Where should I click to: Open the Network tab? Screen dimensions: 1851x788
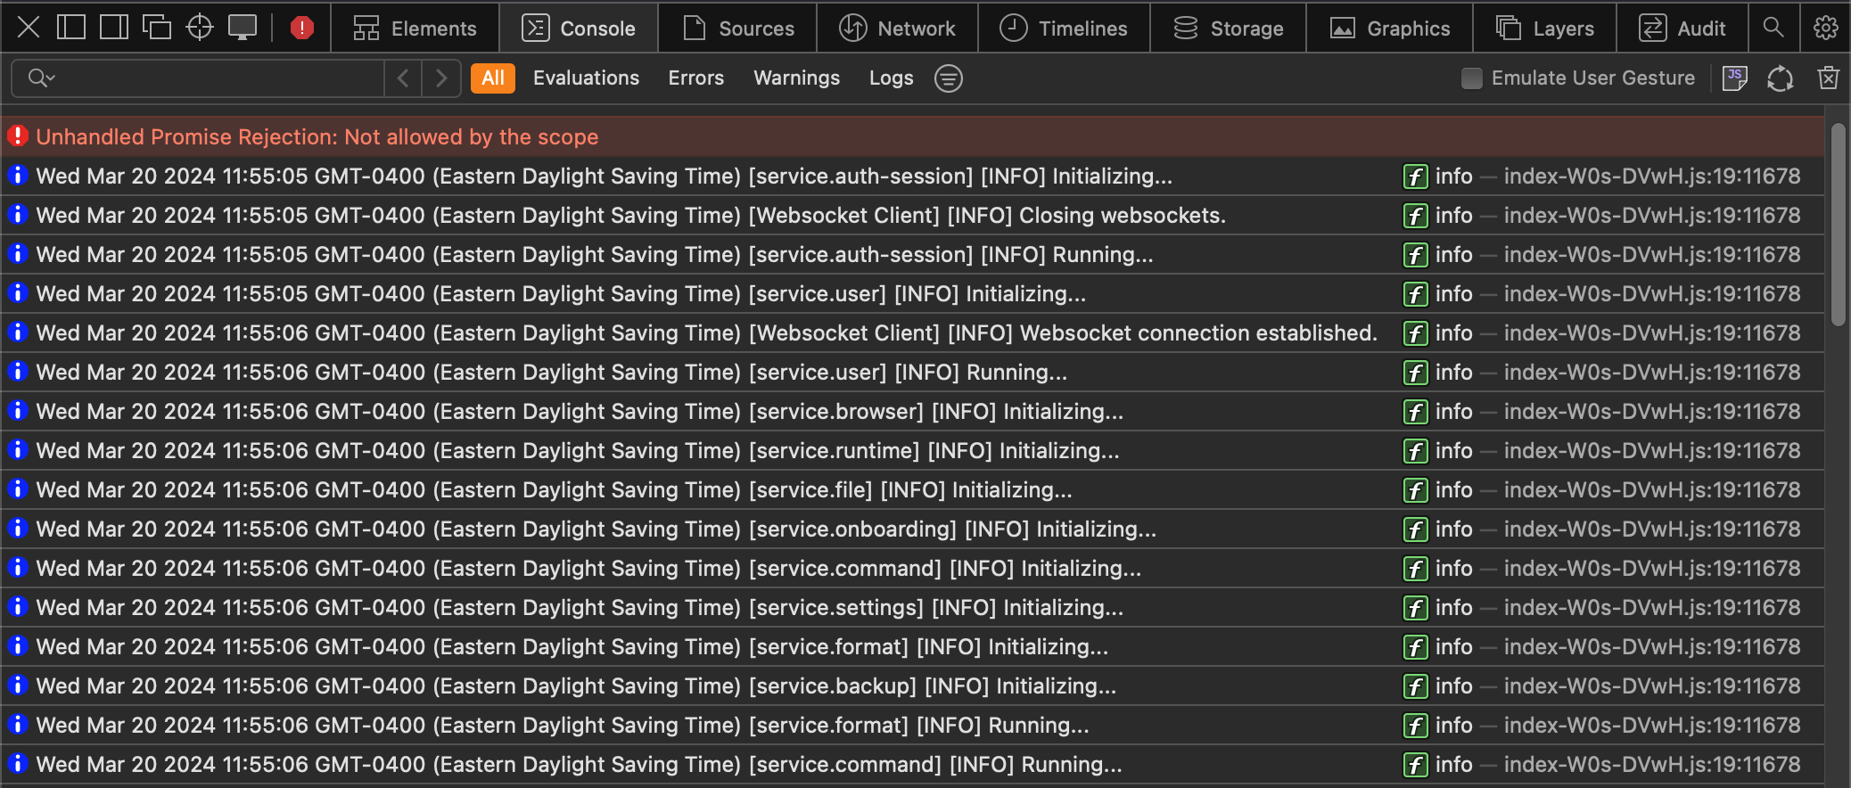coord(898,29)
